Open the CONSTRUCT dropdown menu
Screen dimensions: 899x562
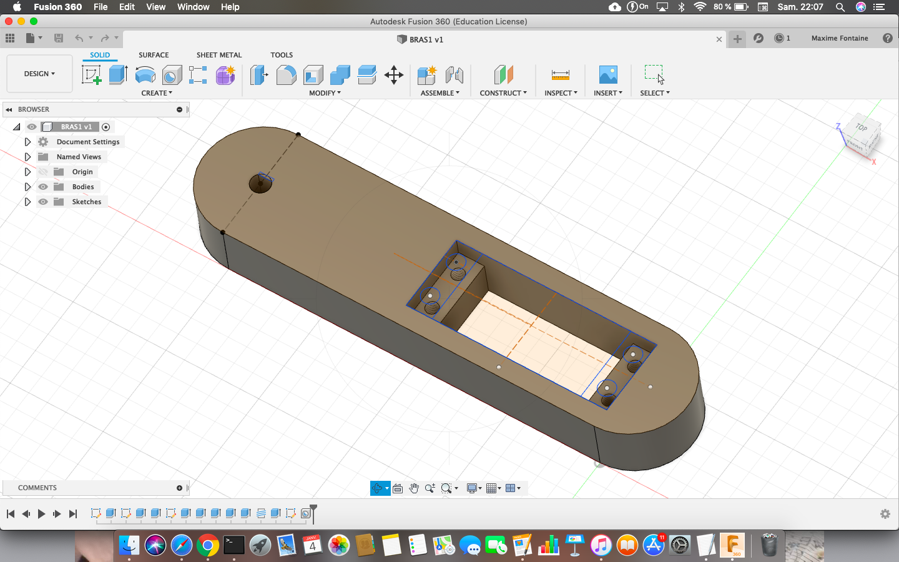point(503,93)
